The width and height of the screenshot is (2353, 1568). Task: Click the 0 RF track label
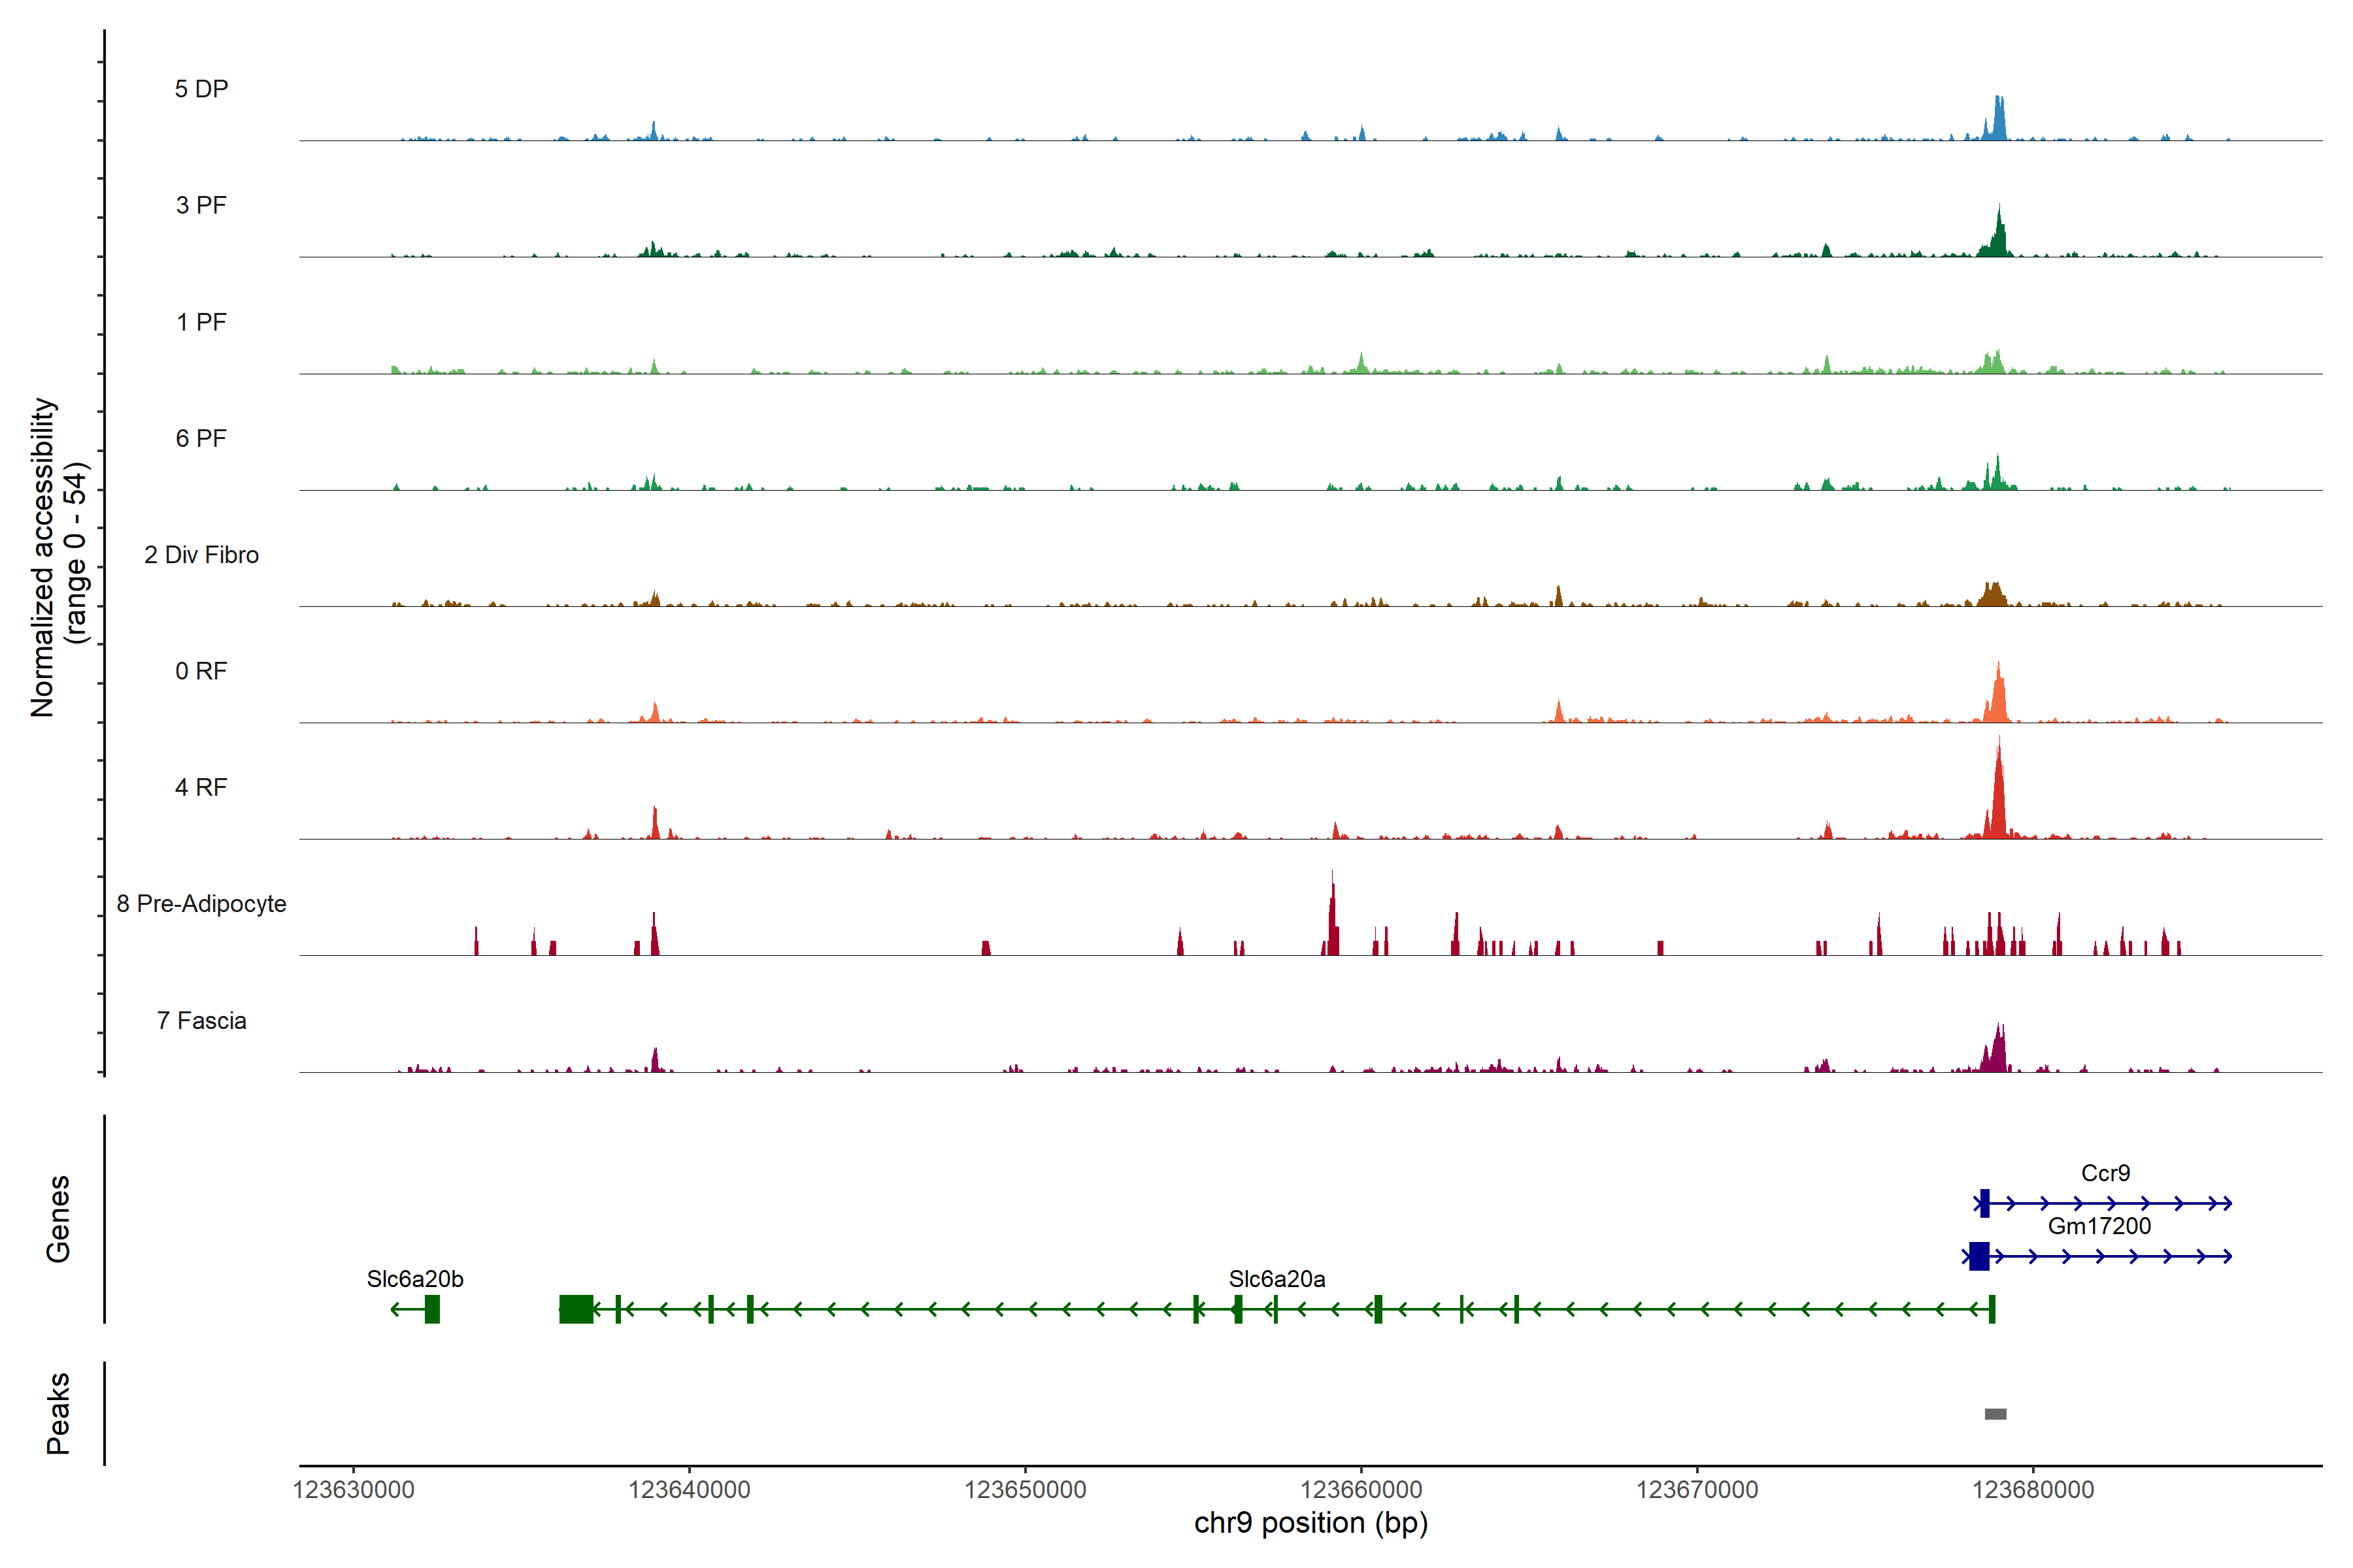coord(201,671)
